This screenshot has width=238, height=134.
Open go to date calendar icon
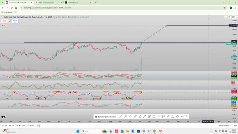click(x=38, y=126)
